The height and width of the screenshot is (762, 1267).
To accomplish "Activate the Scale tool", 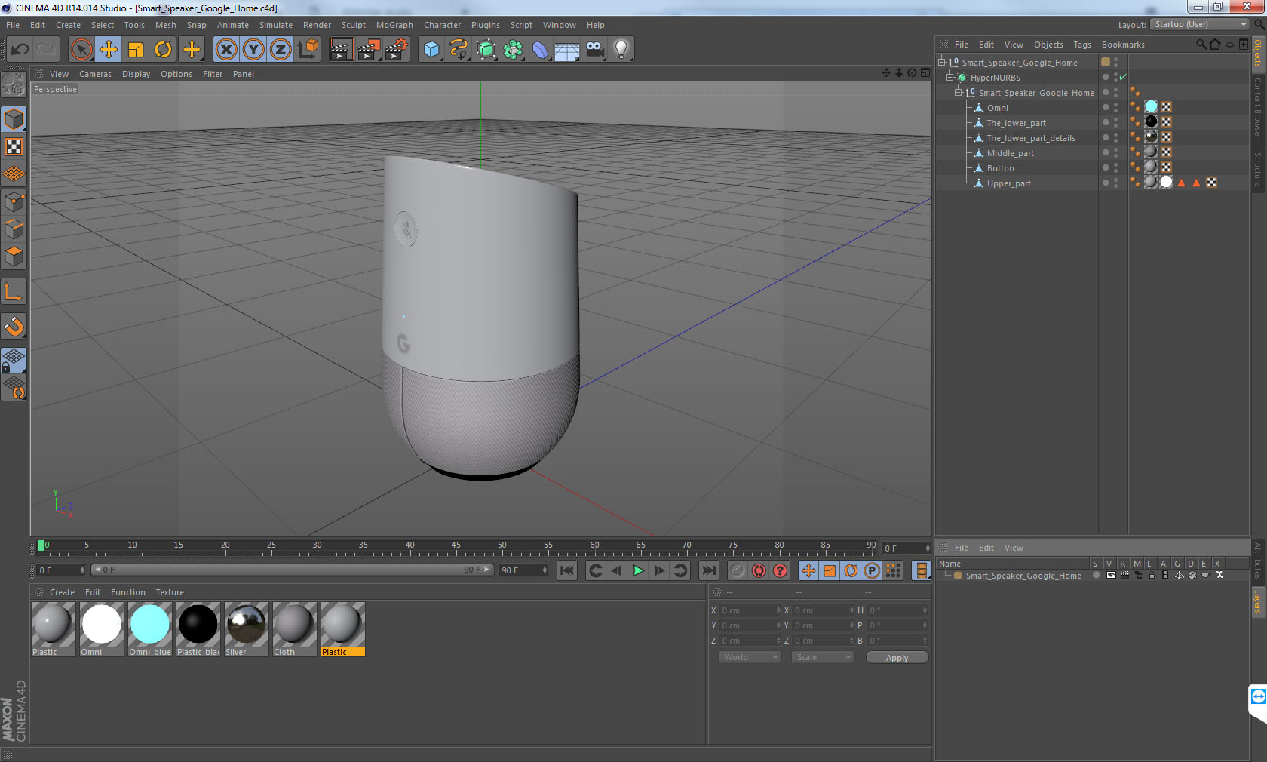I will tap(136, 50).
